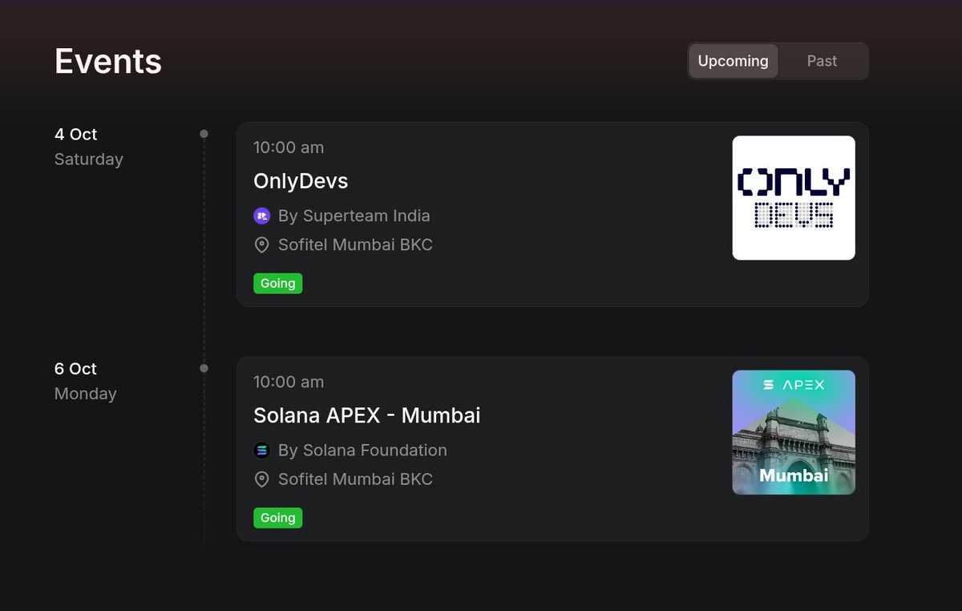Click the '4 Oct' date label
This screenshot has height=611, width=962.
[x=76, y=134]
